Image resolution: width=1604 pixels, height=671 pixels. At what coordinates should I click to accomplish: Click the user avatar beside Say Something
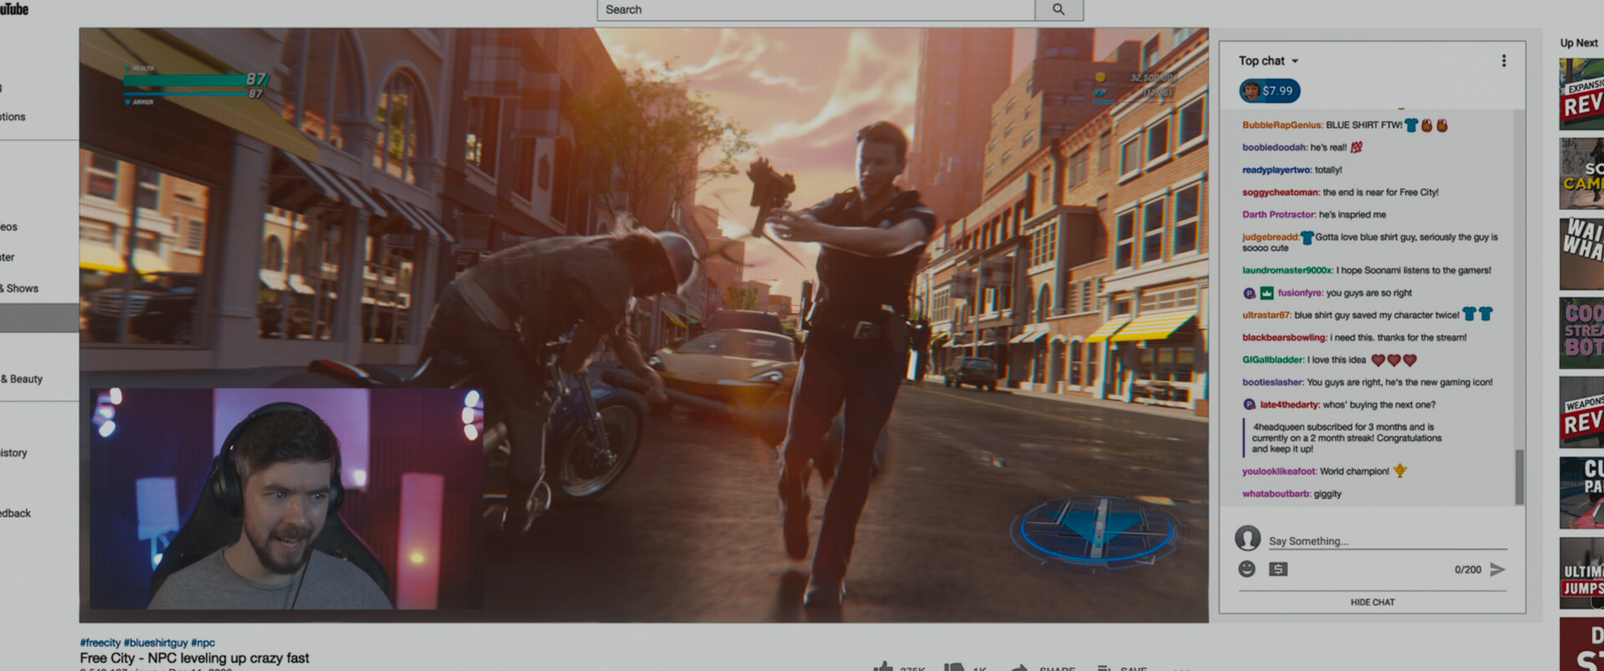[1247, 538]
